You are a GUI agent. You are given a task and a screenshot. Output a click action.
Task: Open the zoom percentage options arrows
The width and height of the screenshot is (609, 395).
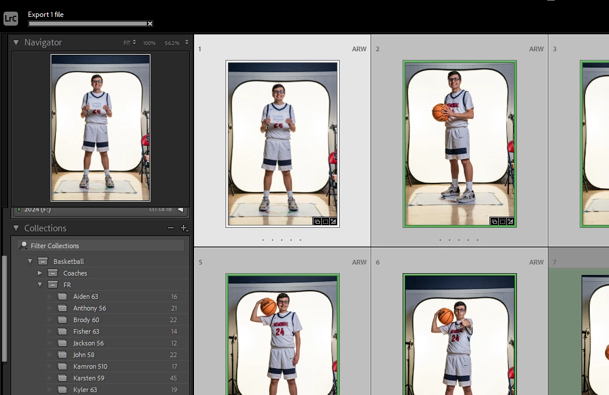[x=186, y=43]
